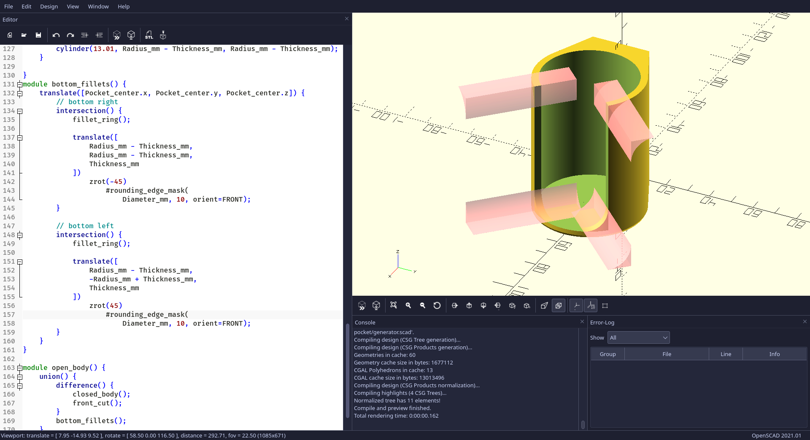Screen dimensions: 810x440
Task: Zoom in the 3D viewport
Action: click(x=408, y=305)
